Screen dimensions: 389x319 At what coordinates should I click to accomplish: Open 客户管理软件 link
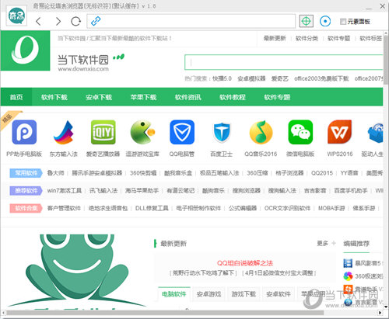pyautogui.click(x=64, y=208)
